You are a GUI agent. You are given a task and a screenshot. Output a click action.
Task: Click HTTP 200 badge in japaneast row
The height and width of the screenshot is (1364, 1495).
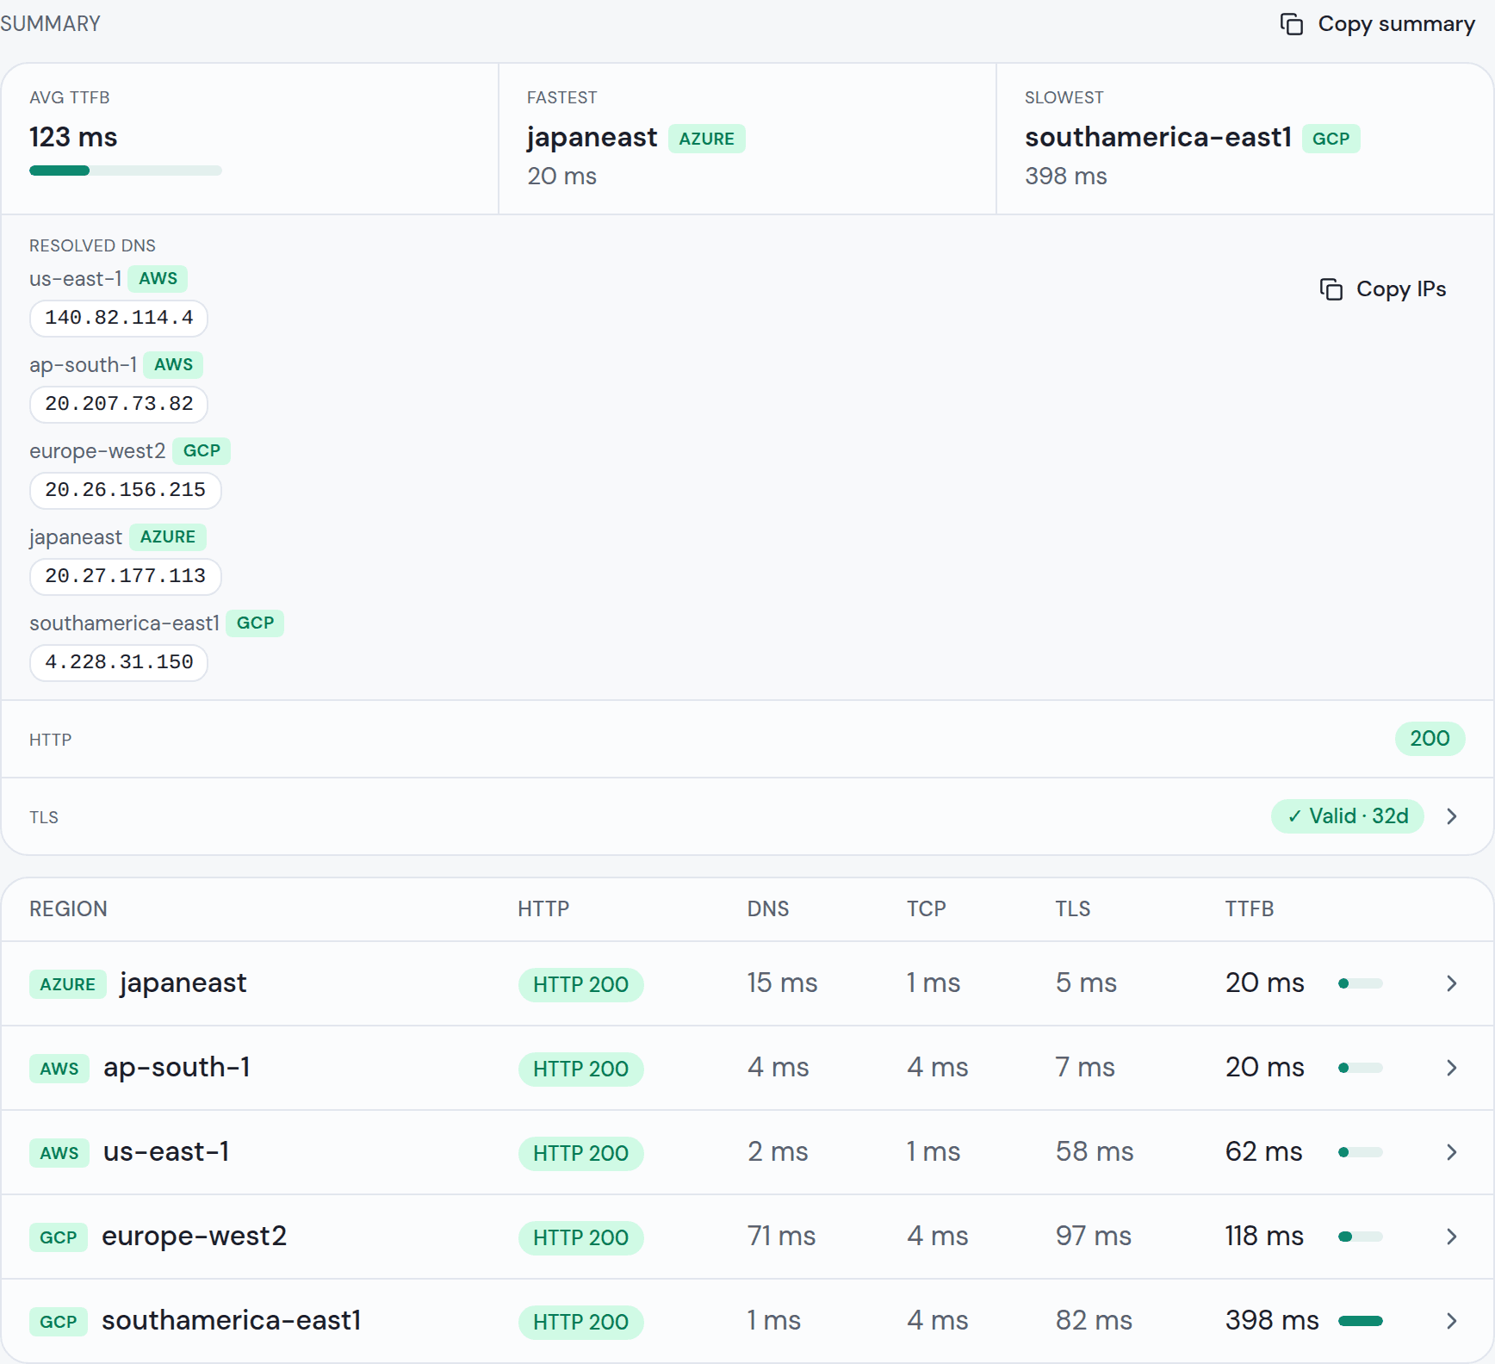(x=581, y=984)
